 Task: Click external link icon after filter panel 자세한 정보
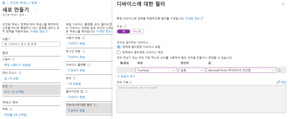pos(202,18)
